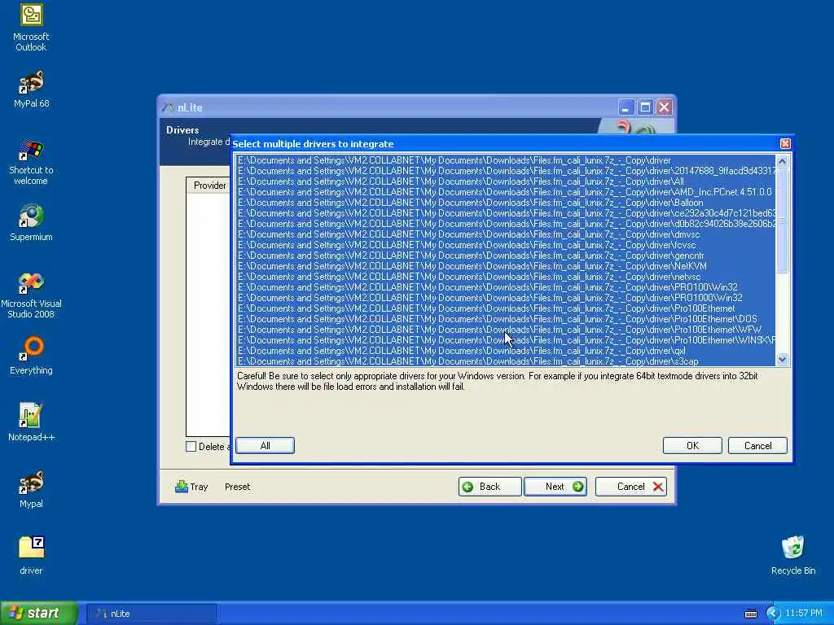
Task: Click the taskbar clock 11:57 PM
Action: (804, 614)
